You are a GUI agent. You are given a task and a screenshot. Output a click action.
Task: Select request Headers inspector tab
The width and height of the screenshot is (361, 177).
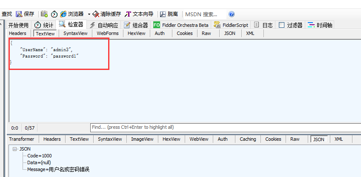18,33
